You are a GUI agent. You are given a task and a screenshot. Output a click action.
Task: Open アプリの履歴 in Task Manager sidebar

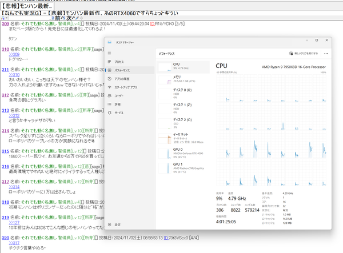coord(130,79)
